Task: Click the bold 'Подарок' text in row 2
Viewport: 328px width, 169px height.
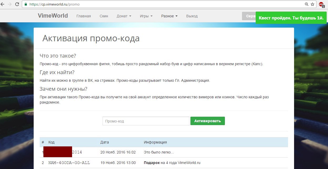Action: 152,163
